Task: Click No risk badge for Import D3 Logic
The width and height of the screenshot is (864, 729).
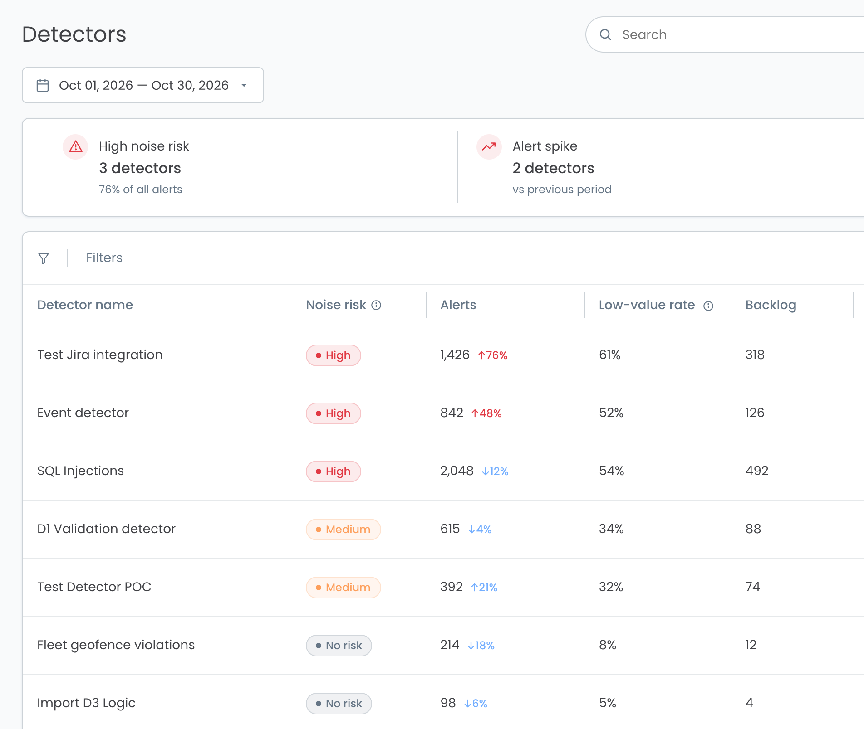Action: coord(339,704)
